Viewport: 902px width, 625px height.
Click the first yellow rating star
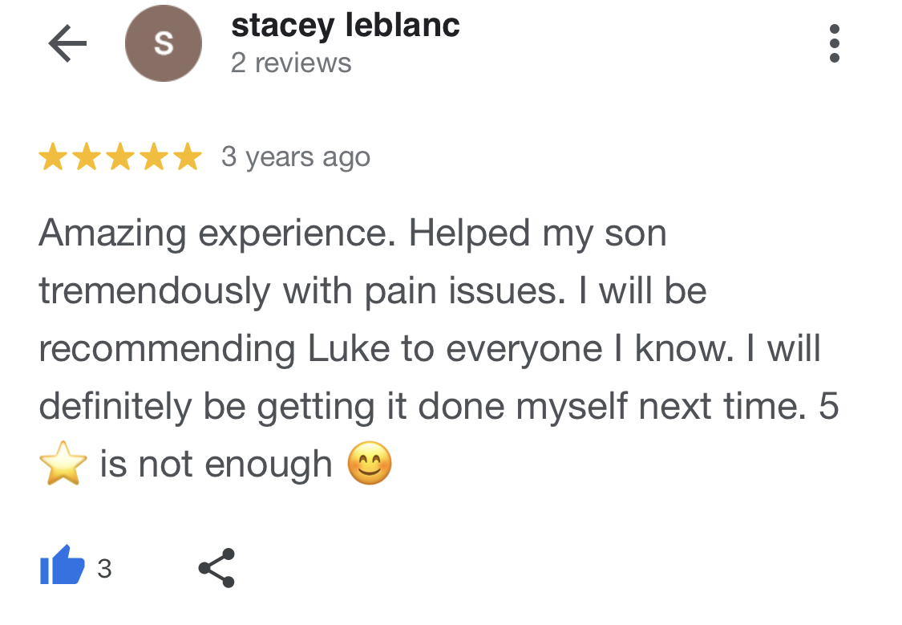tap(53, 156)
